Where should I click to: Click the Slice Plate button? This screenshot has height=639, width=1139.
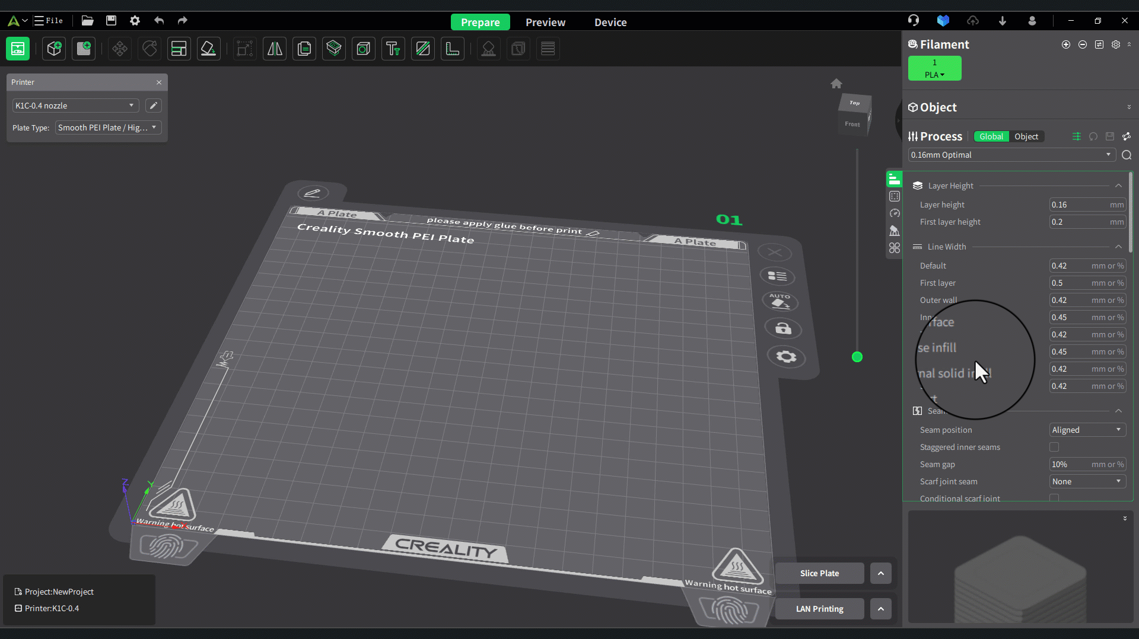coord(819,573)
